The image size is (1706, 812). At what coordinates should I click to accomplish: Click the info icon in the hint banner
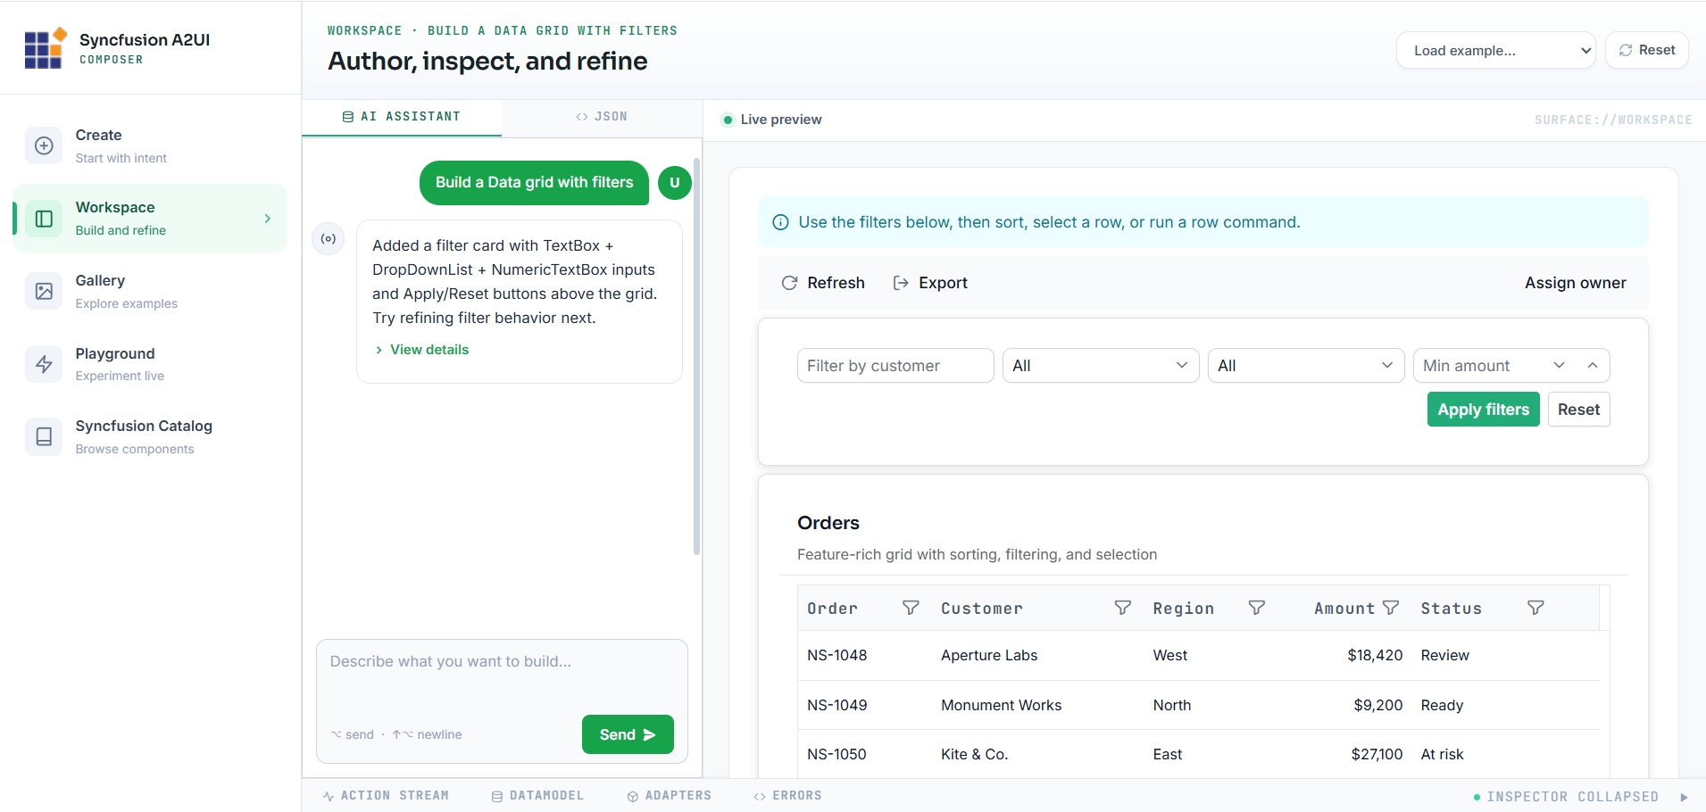pyautogui.click(x=780, y=222)
